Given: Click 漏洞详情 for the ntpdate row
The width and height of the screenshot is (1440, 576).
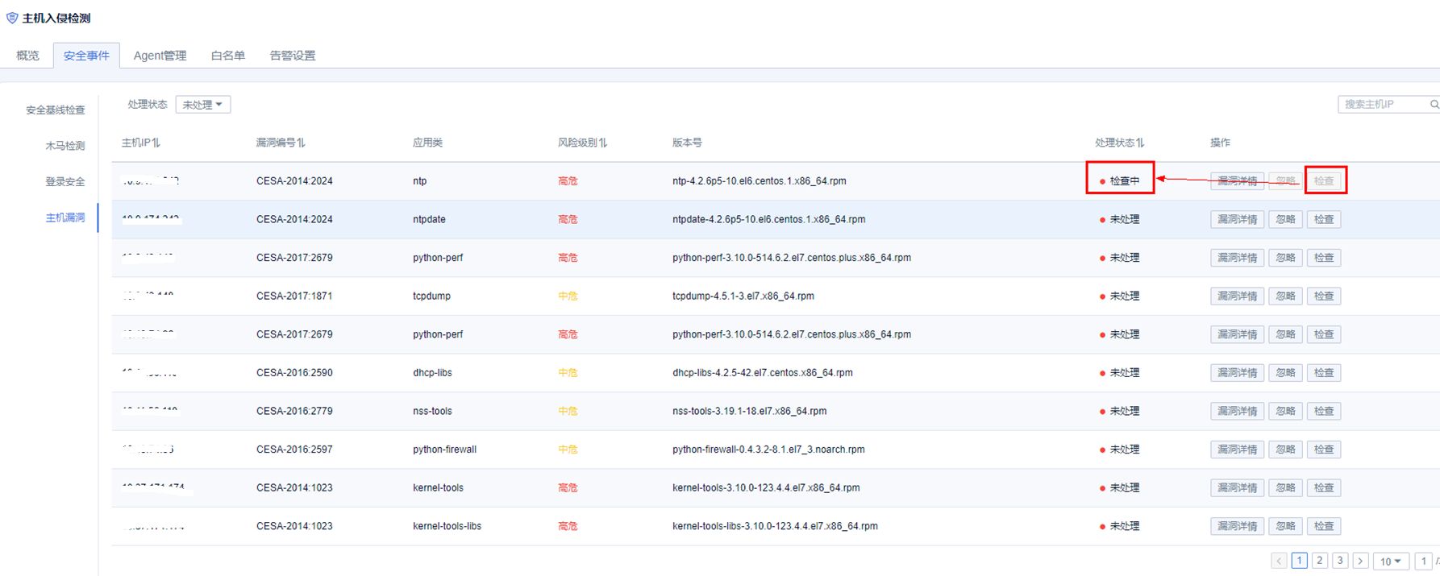Looking at the screenshot, I should click(x=1237, y=219).
